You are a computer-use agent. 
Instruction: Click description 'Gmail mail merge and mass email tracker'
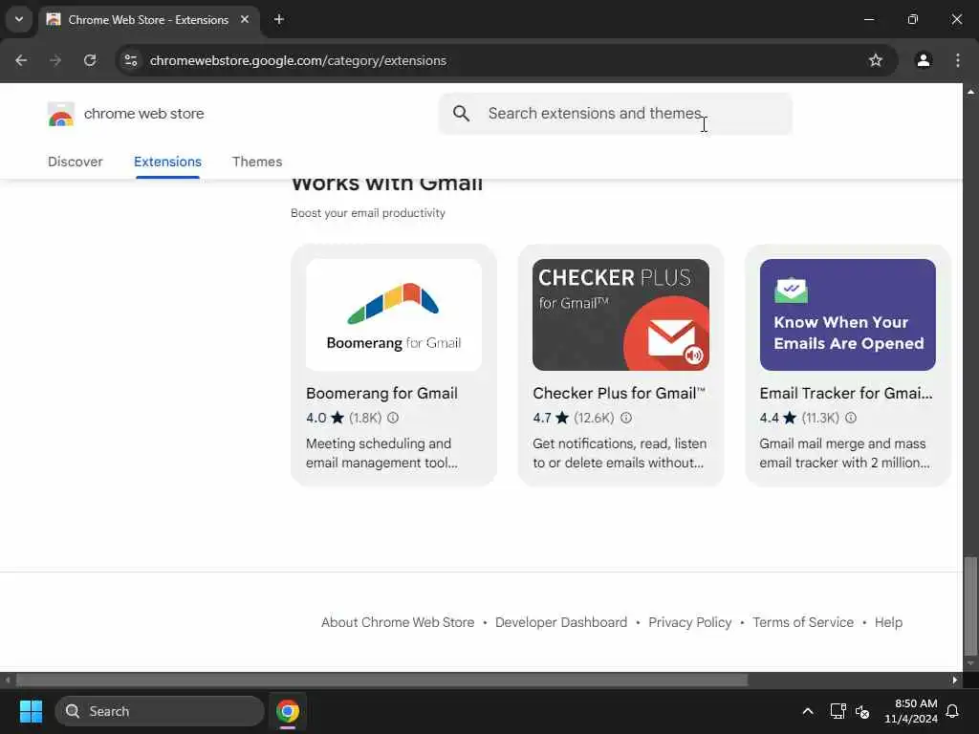point(844,453)
